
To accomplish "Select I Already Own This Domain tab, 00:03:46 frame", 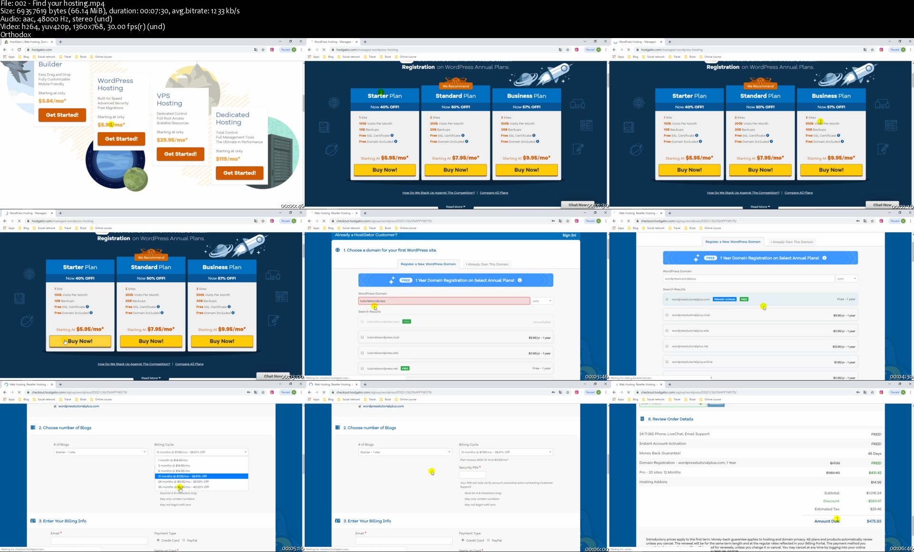I will [487, 264].
